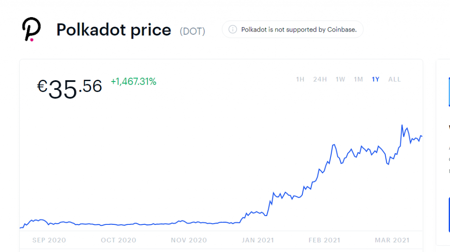
Task: Click the highest peak of the price line
Action: pos(402,125)
